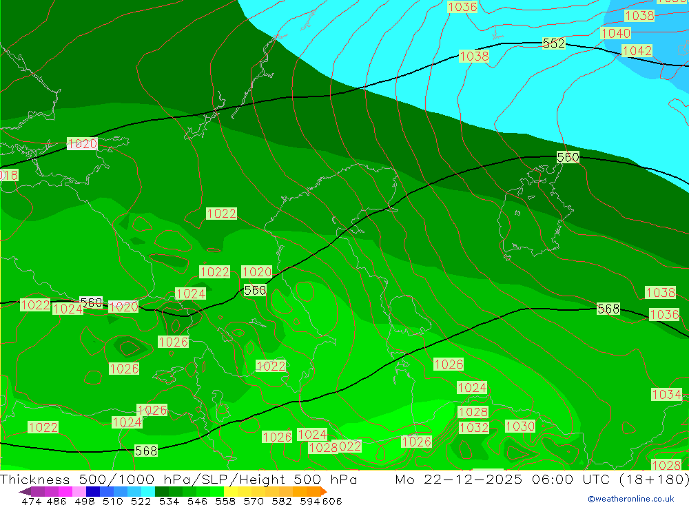This screenshot has height=505, width=689.
Task: Click the 522 legend value
Action: click(141, 501)
